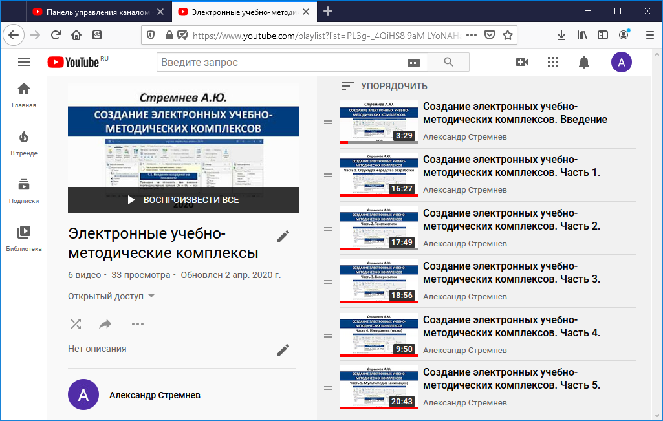Viewport: 663px width, 421px height.
Task: Grab the reorder handle for Часть 3 video
Action: coord(328,282)
